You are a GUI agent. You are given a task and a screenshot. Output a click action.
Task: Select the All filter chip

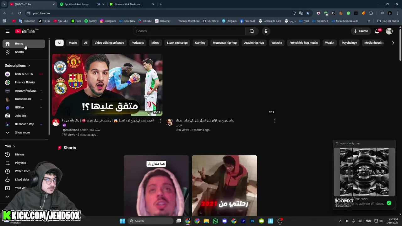[x=59, y=43]
